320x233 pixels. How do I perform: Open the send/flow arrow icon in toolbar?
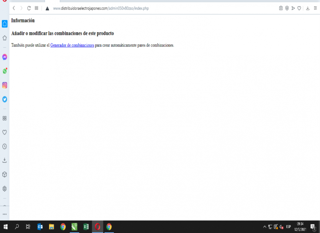293,8
